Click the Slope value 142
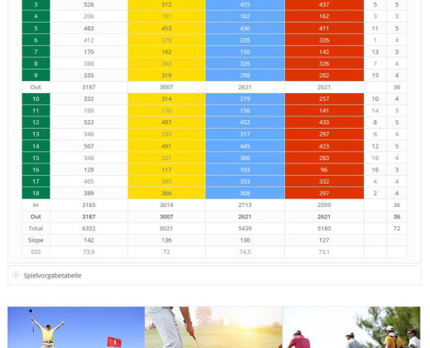 (x=89, y=240)
